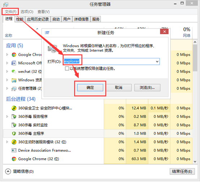Select the 后台进程 (34) group heading

tap(21, 99)
